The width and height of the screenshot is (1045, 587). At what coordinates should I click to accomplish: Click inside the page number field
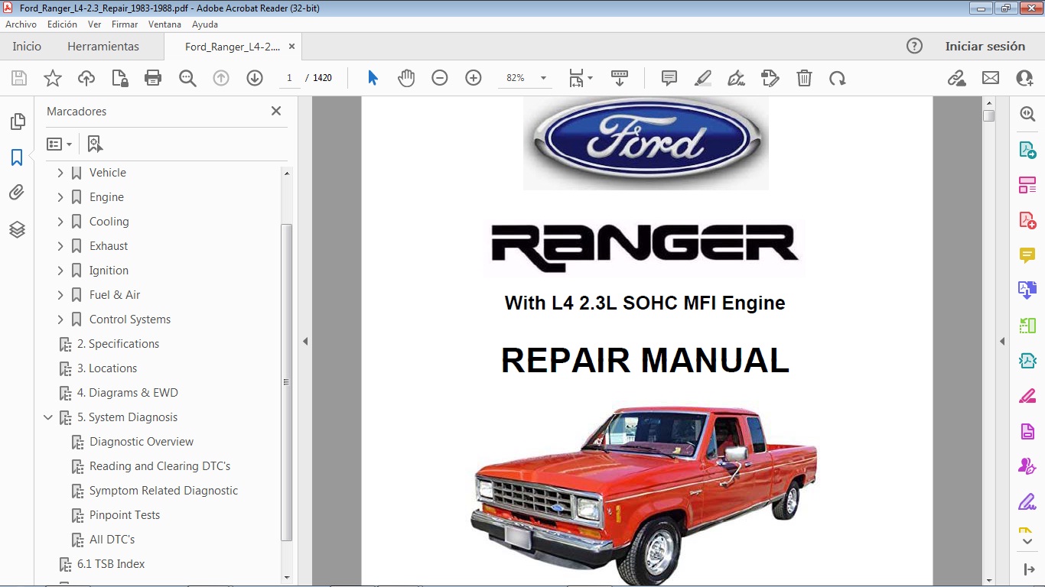(289, 77)
